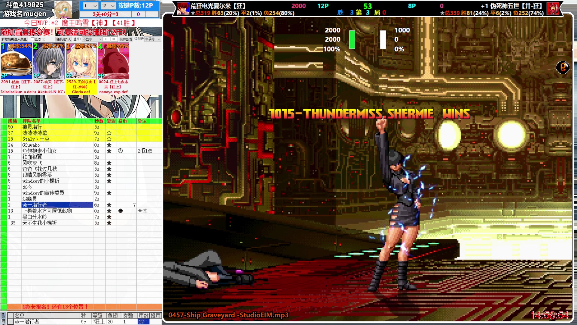
Task: Click the 复活 column header
Action: point(111,121)
